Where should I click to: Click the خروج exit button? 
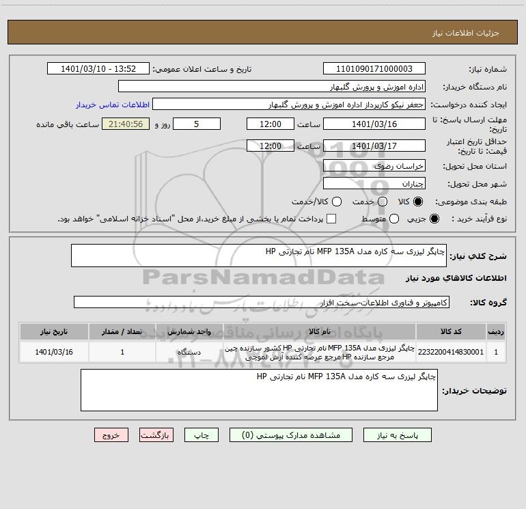pos(111,435)
